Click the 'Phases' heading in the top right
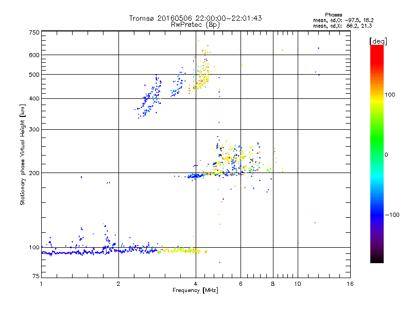Image resolution: width=412 pixels, height=309 pixels. click(x=333, y=15)
